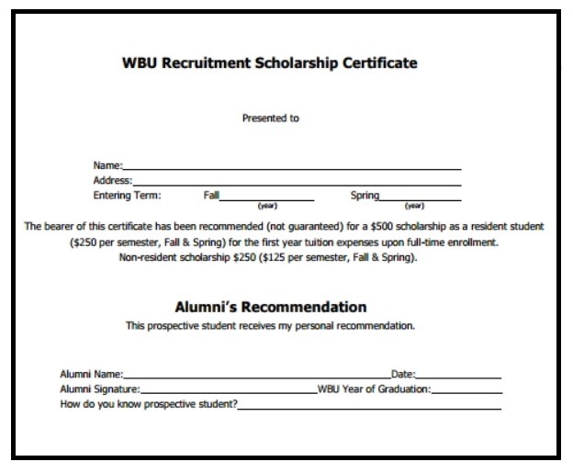Click the 'Name:' label text

tap(107, 165)
